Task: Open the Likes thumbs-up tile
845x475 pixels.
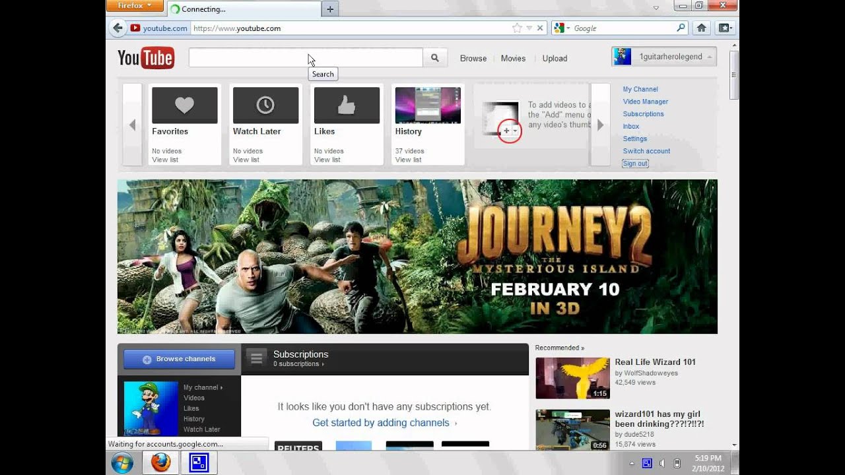Action: 347,106
